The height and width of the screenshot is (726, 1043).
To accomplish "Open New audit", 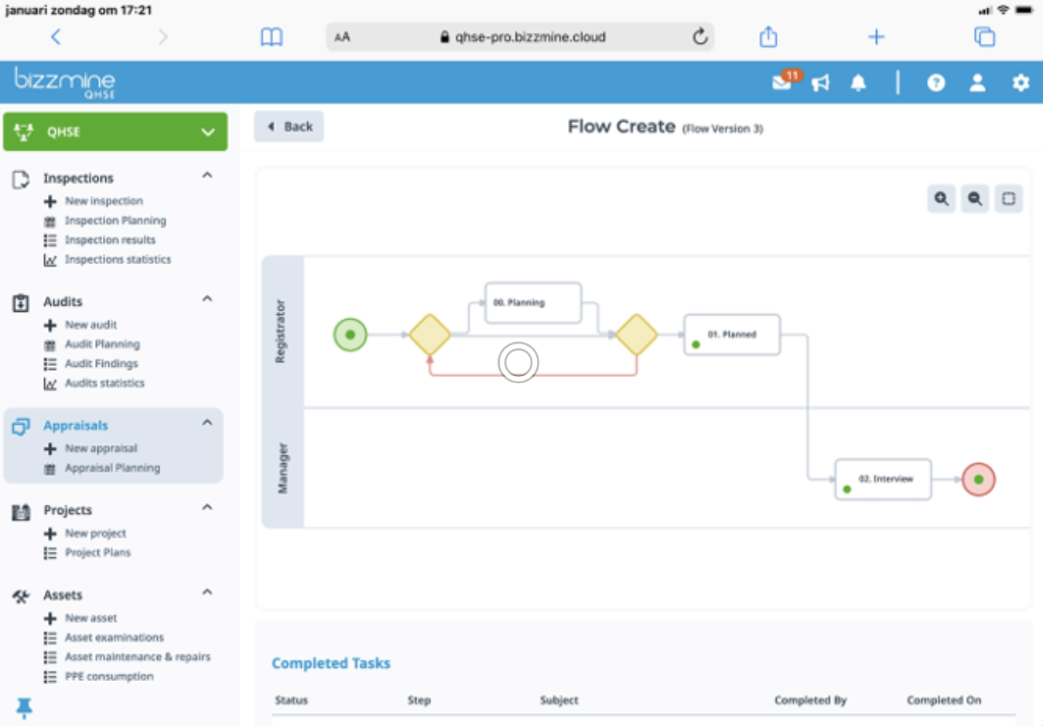I will [x=91, y=325].
